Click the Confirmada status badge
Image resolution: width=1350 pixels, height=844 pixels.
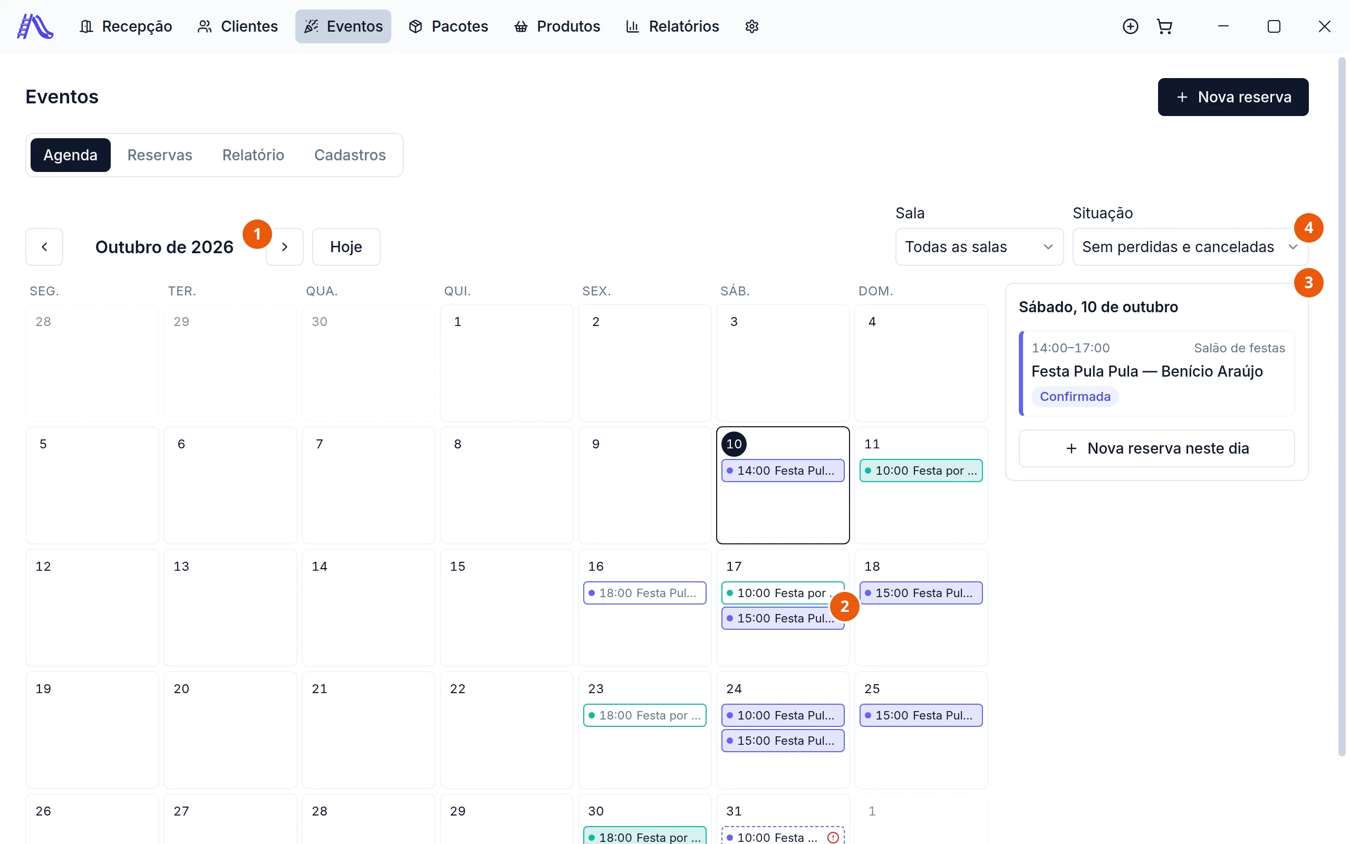click(x=1075, y=396)
